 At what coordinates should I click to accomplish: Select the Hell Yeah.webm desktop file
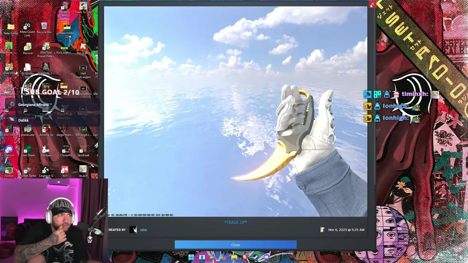[83, 72]
